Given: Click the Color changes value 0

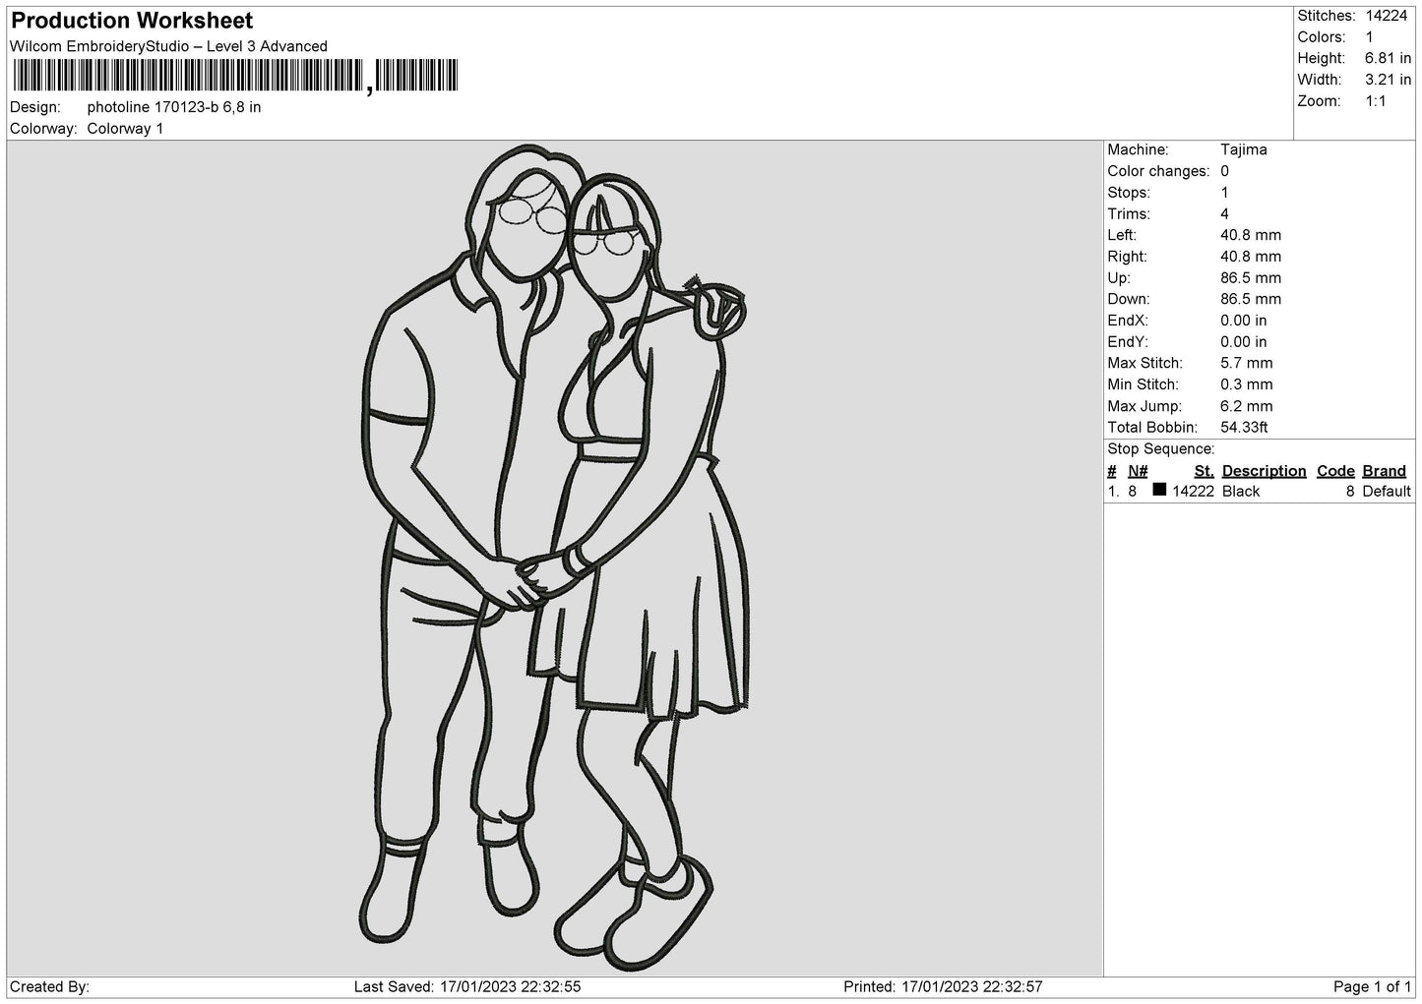Looking at the screenshot, I should (x=1225, y=171).
